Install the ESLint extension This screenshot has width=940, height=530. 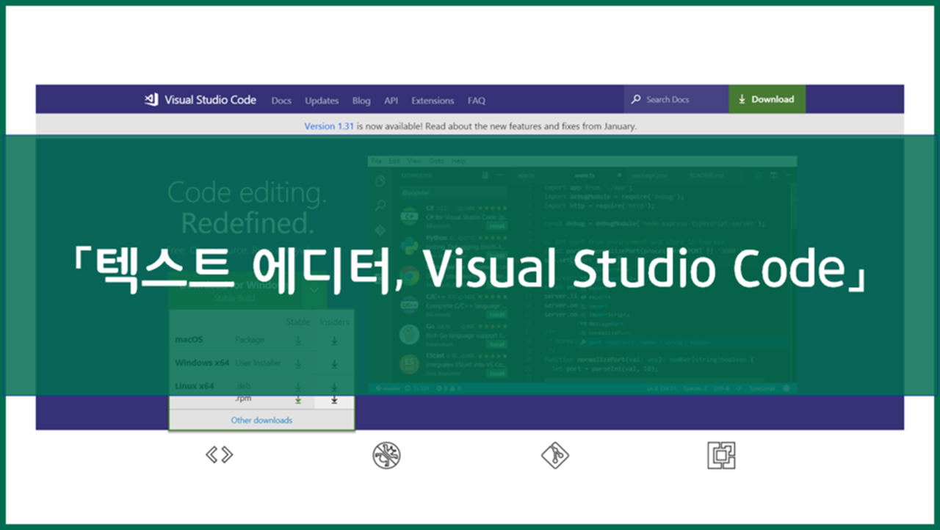(x=497, y=373)
